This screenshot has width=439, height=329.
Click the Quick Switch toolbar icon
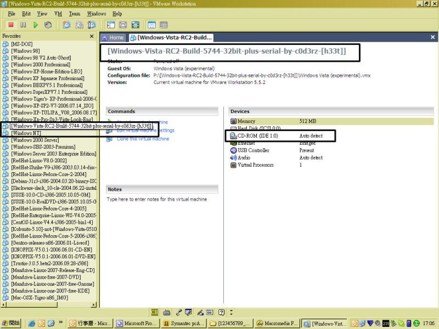(x=123, y=25)
